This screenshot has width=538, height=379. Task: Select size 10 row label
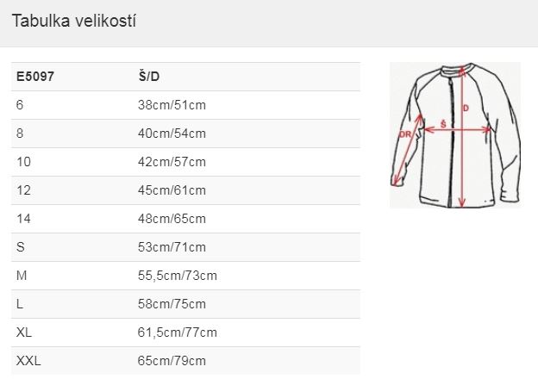(23, 162)
